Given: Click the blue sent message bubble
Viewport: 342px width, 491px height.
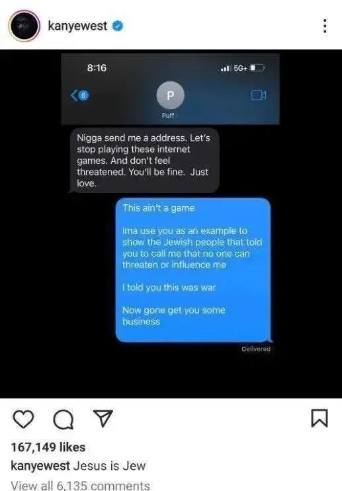Looking at the screenshot, I should click(193, 270).
